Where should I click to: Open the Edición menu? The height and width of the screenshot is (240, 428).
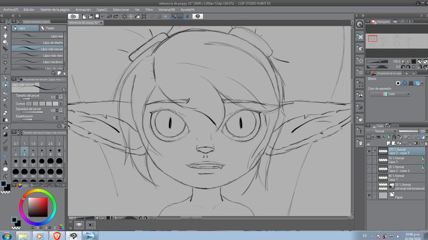(x=29, y=10)
